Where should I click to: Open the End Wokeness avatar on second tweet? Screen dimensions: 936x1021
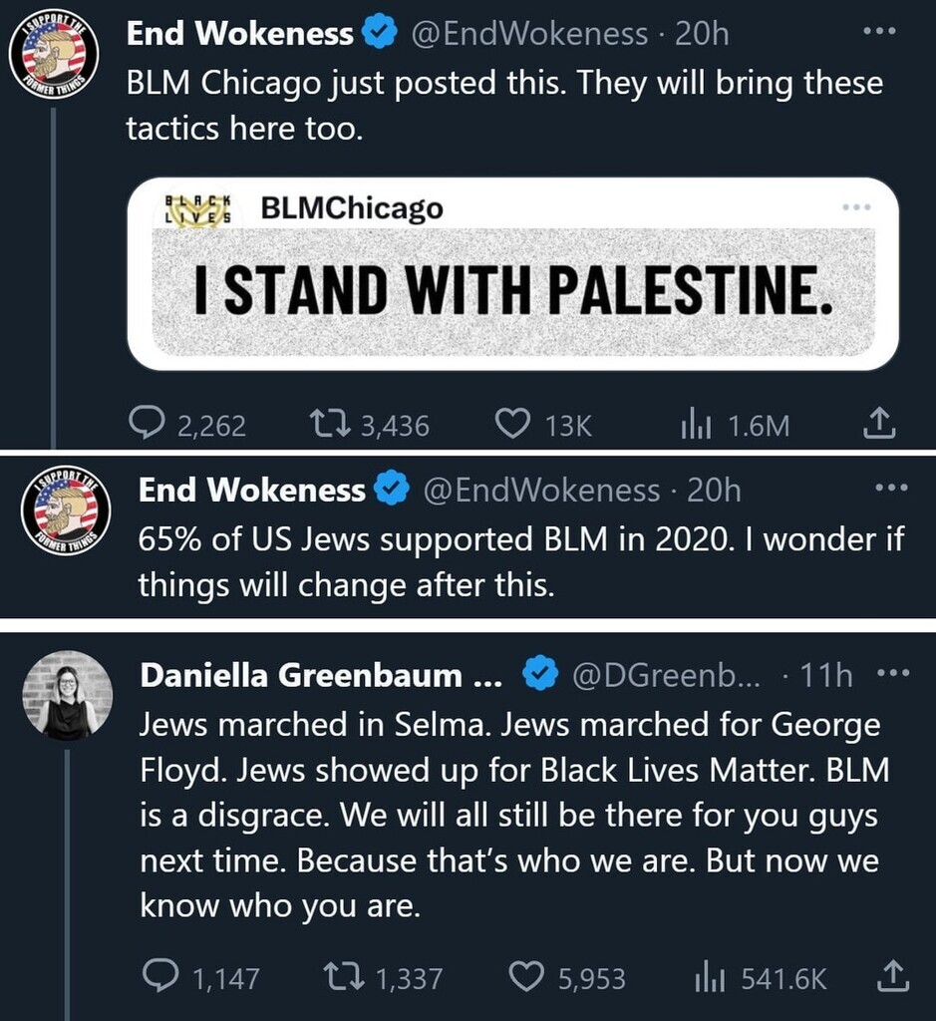[x=66, y=510]
